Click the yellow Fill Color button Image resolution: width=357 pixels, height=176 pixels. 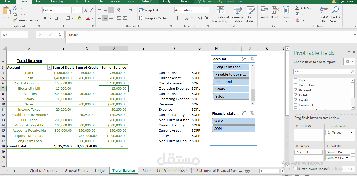79,18
